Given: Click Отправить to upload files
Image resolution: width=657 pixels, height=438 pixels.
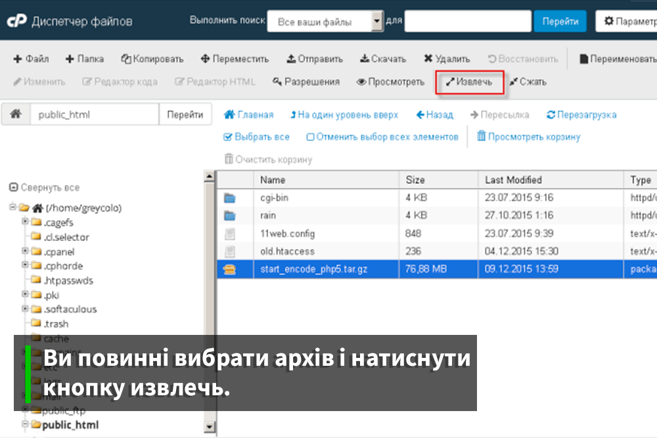Looking at the screenshot, I should pyautogui.click(x=315, y=59).
